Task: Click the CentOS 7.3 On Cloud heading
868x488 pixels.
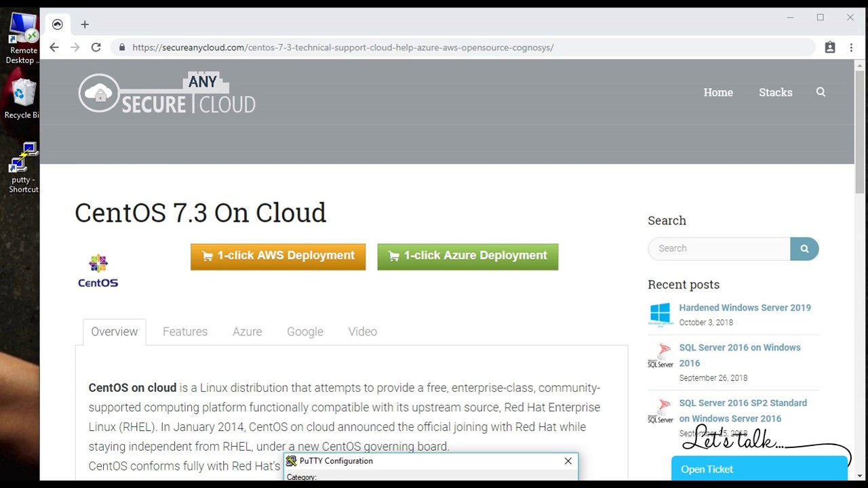Action: (x=200, y=213)
